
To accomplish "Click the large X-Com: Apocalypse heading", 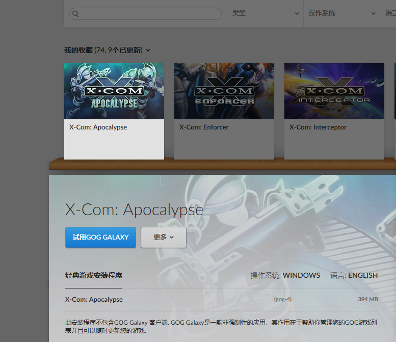I will pyautogui.click(x=134, y=209).
